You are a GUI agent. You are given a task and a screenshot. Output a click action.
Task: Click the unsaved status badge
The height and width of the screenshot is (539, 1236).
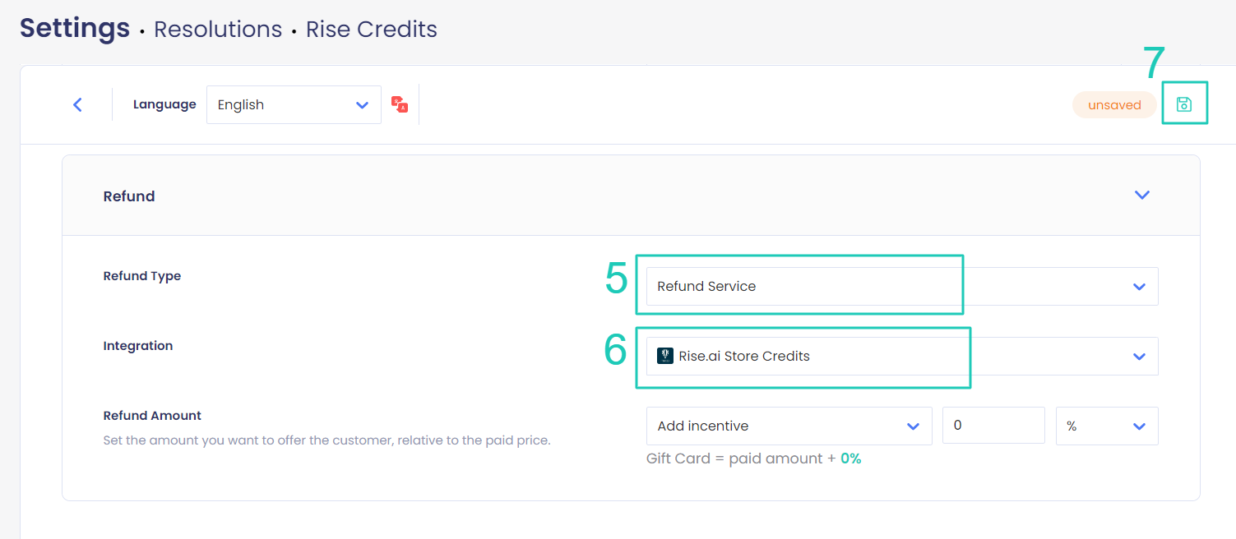[1114, 105]
